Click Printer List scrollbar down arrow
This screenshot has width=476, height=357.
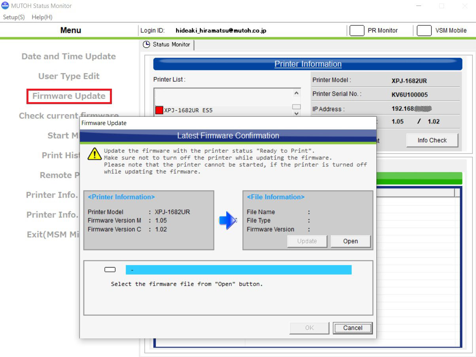[x=297, y=113]
